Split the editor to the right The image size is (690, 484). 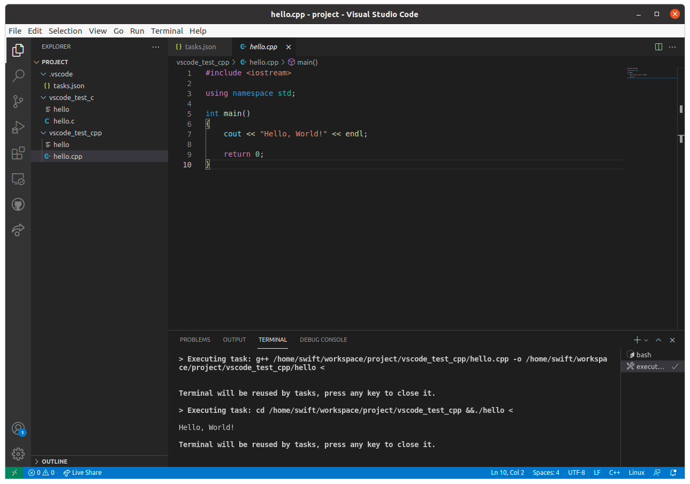coord(659,47)
